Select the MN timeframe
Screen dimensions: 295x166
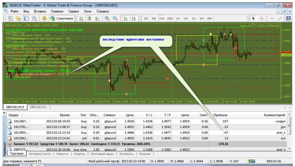(x=209, y=19)
